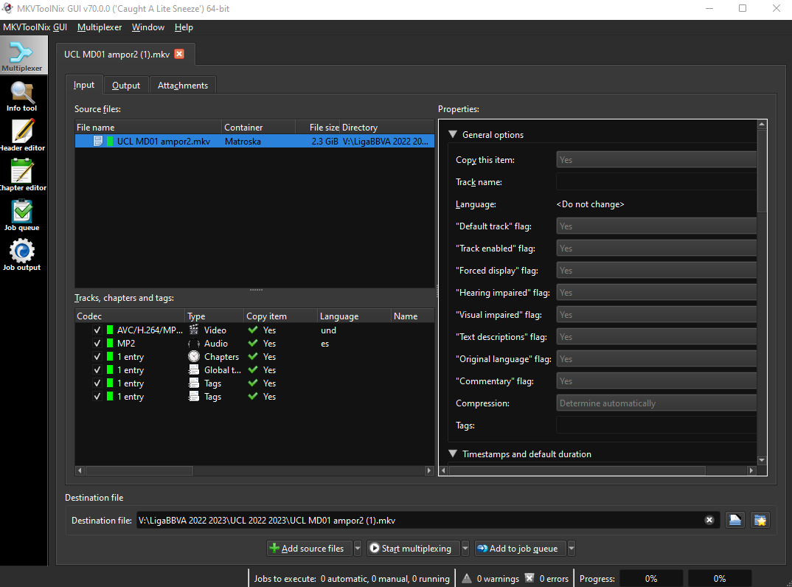
Task: Click Add source files button
Action: point(309,548)
